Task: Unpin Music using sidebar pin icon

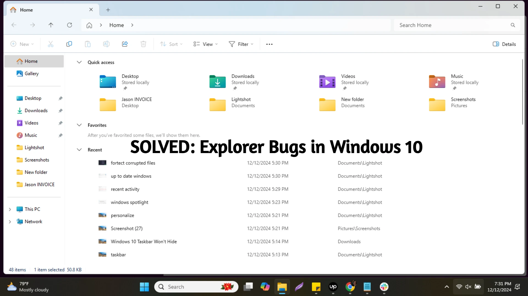Action: [x=61, y=135]
